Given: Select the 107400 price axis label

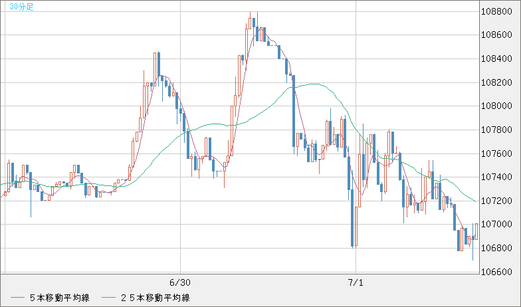Looking at the screenshot, I should pos(496,177).
